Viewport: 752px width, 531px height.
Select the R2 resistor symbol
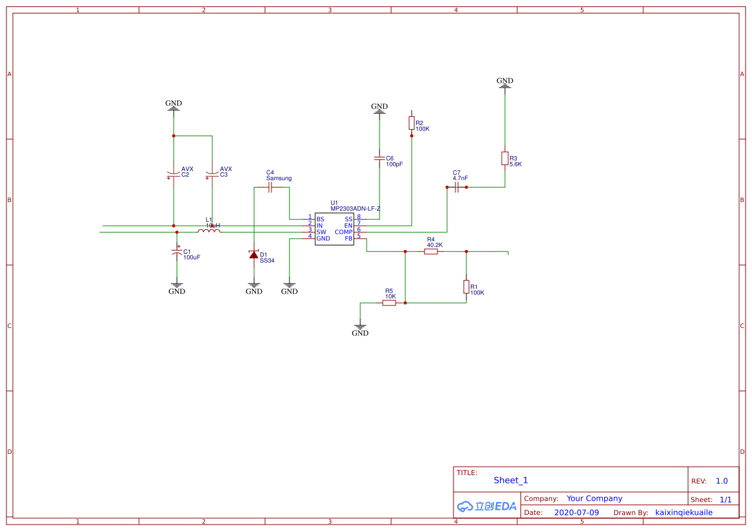click(412, 123)
